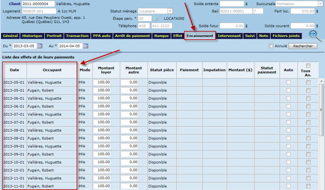This screenshot has height=190, width=325.
Task: Toggle the Annulé checkbox
Action: (271, 46)
